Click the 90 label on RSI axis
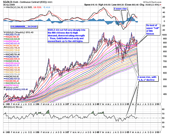 (163, 109)
